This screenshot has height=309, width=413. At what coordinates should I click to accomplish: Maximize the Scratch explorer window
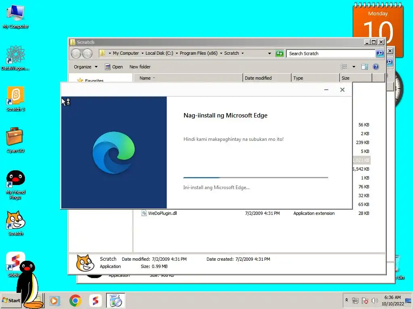374,42
